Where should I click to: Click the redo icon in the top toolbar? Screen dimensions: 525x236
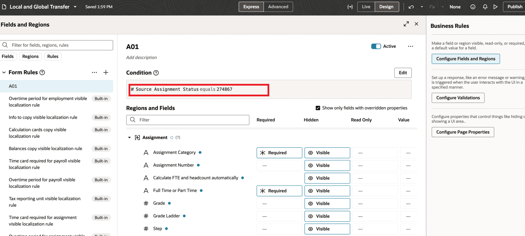(x=431, y=7)
